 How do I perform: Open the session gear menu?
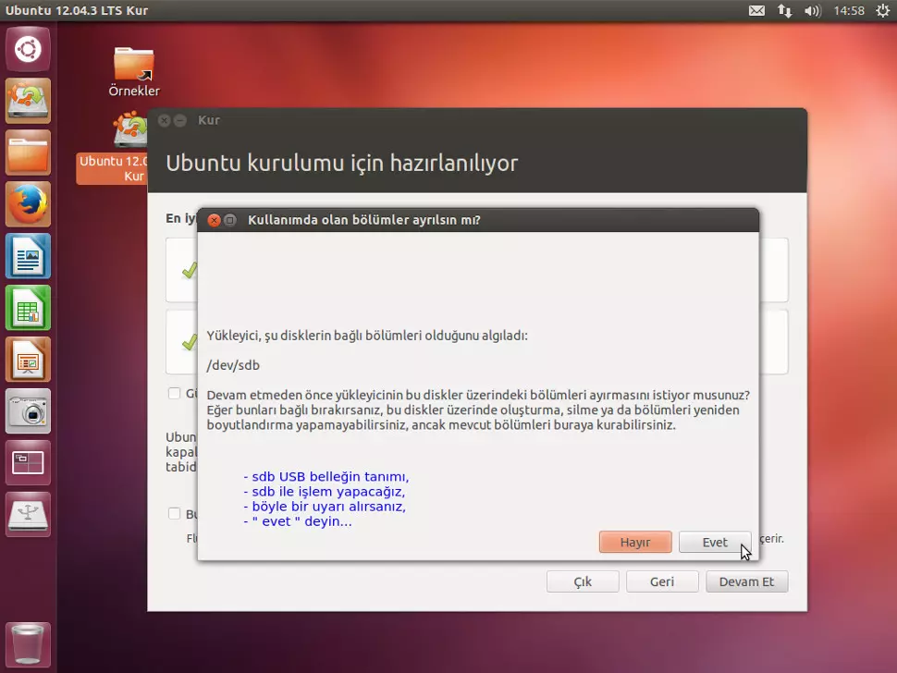(882, 10)
